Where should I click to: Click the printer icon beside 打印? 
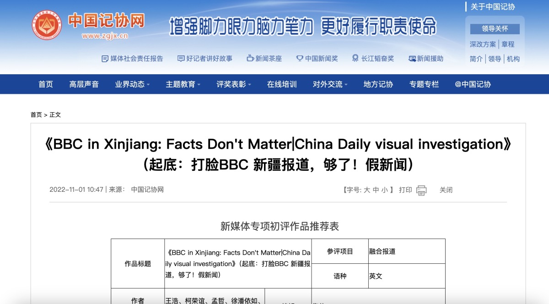pos(421,190)
